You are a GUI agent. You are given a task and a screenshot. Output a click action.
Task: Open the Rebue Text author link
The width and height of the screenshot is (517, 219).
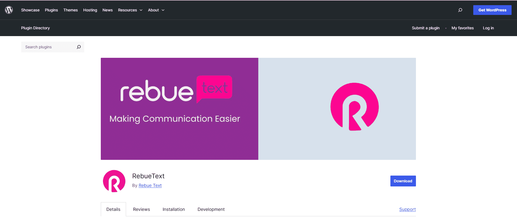pyautogui.click(x=150, y=185)
